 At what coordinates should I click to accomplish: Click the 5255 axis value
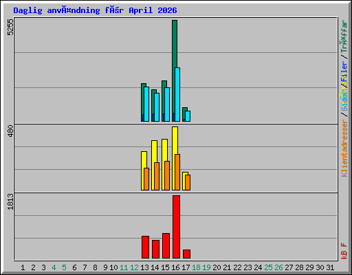pyautogui.click(x=10, y=27)
